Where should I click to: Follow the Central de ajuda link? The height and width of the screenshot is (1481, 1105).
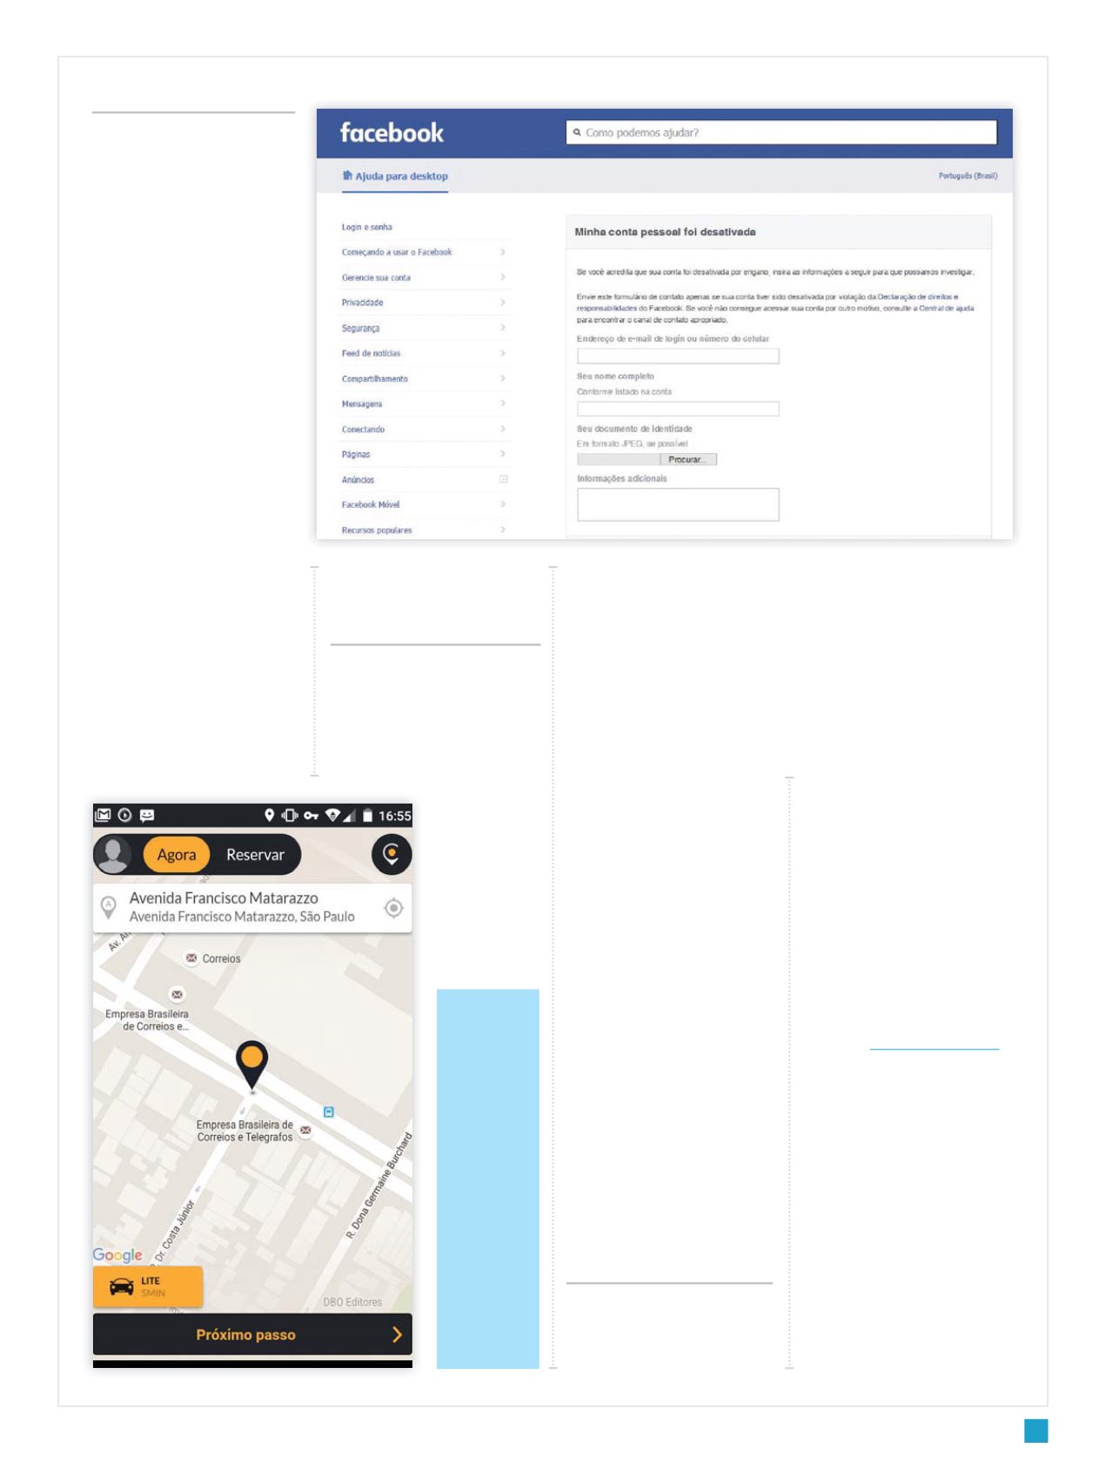947,308
